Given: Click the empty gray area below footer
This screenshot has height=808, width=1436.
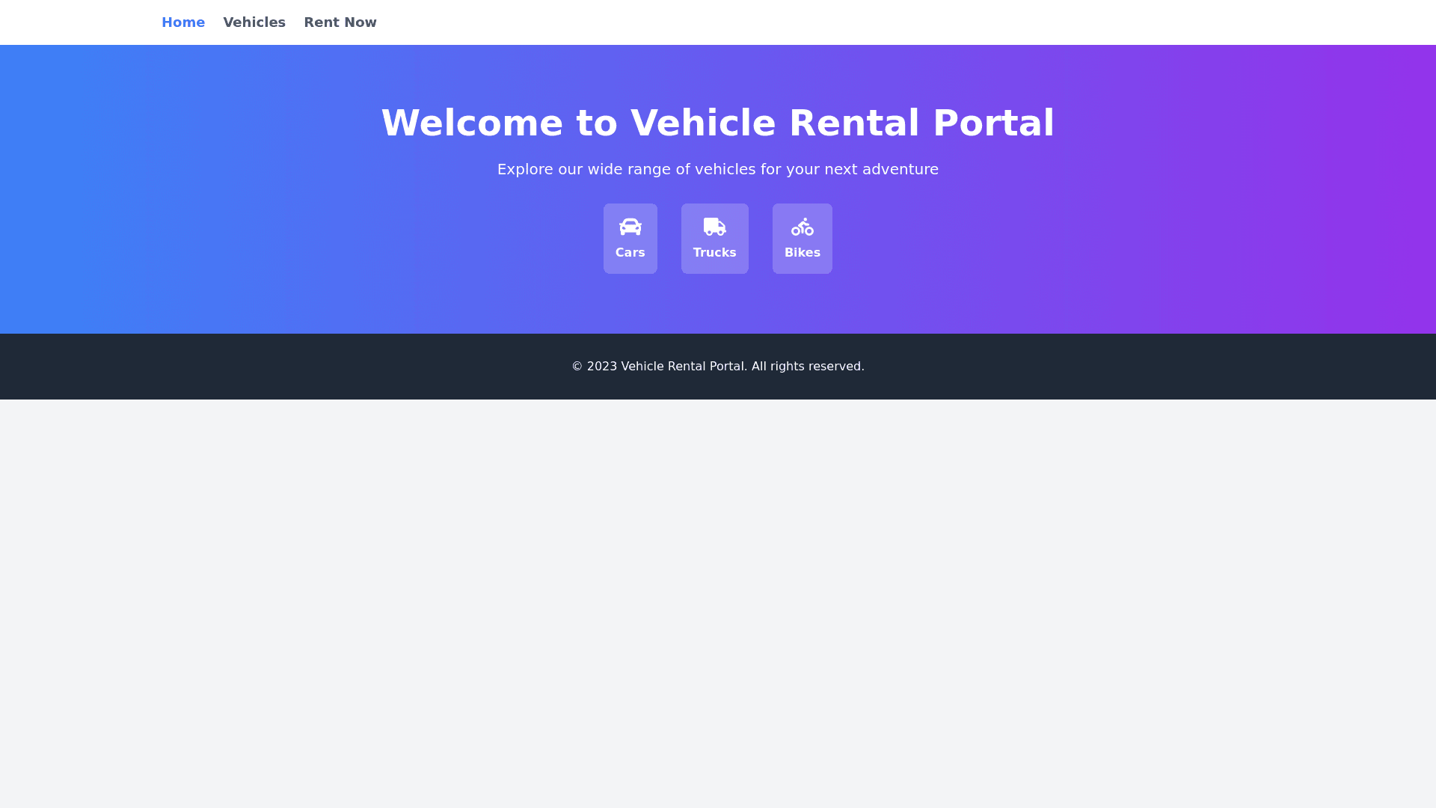Looking at the screenshot, I should (718, 599).
